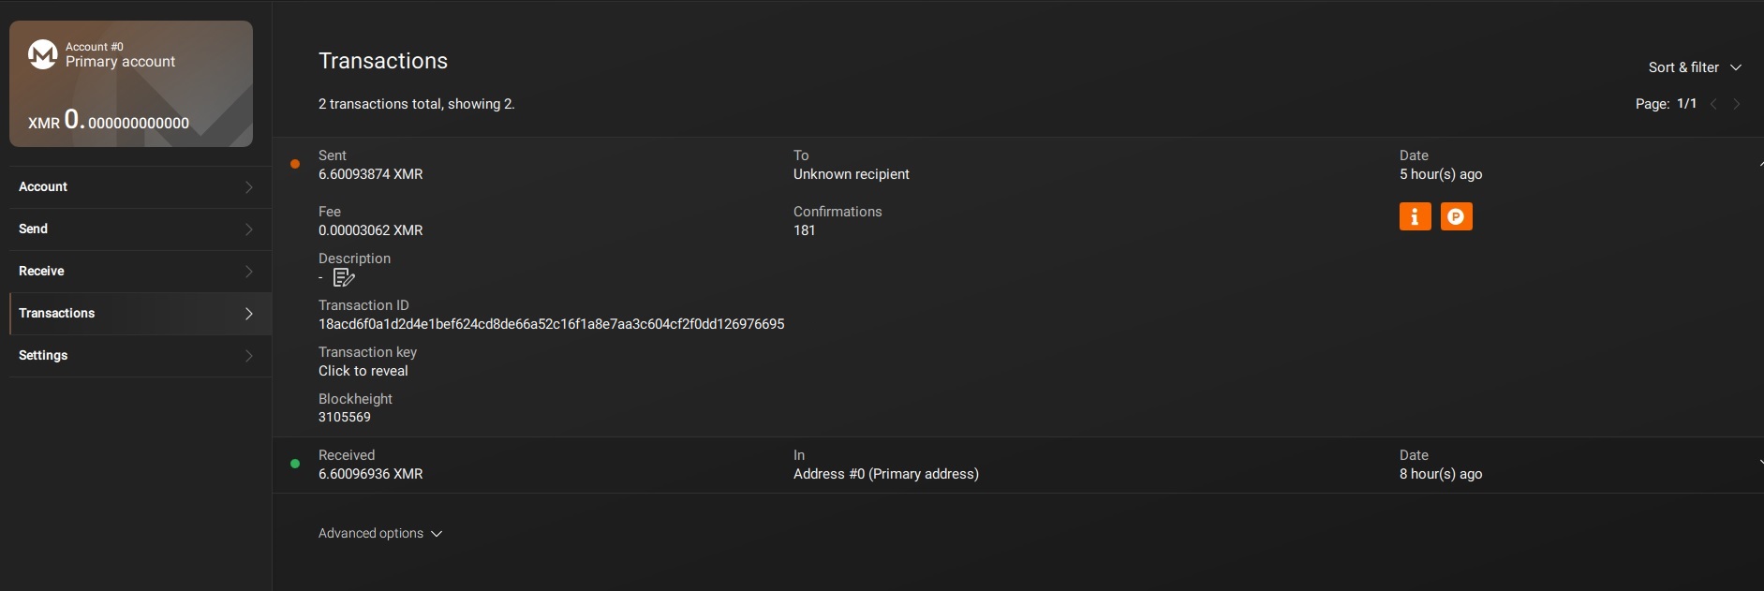
Task: Click to reveal the transaction key
Action: coord(363,371)
